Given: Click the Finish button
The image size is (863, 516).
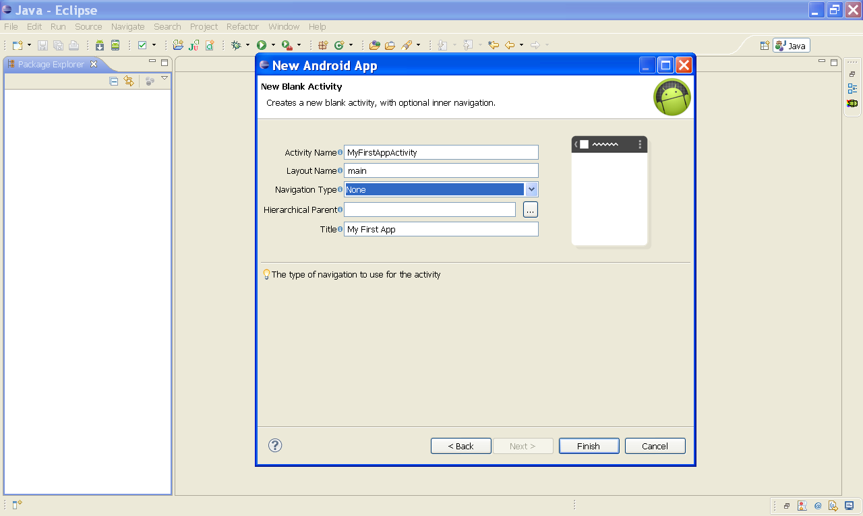Looking at the screenshot, I should (x=589, y=446).
